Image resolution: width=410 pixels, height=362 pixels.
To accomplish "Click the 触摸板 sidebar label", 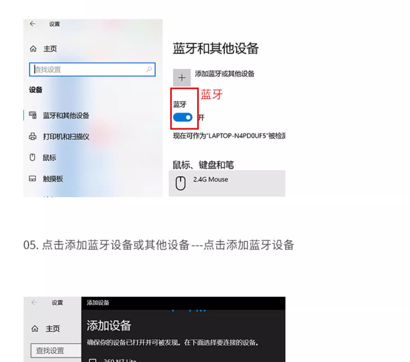I will 53,179.
